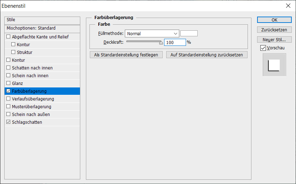The width and height of the screenshot is (296, 184).
Task: Uncheck the Schlagschatten effect checkbox
Action: 8,122
